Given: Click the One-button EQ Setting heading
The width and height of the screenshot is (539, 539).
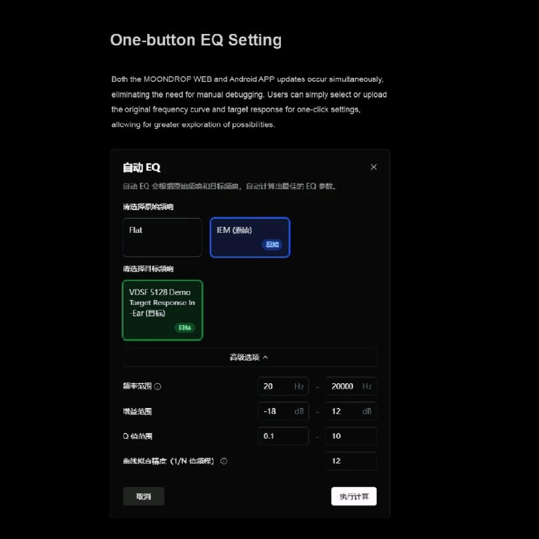Looking at the screenshot, I should point(196,40).
